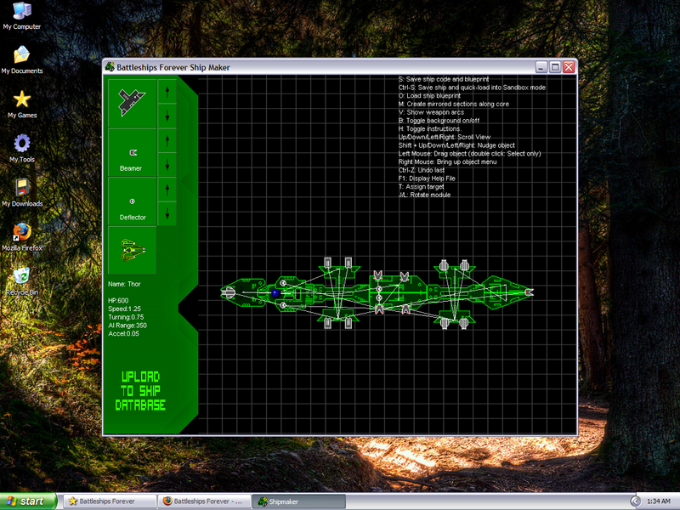The height and width of the screenshot is (510, 680).
Task: Select top-right V-shaped weapon on center hull
Action: pyautogui.click(x=405, y=277)
